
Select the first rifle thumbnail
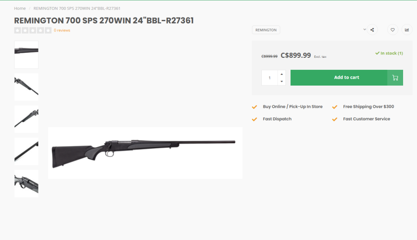[x=26, y=55]
